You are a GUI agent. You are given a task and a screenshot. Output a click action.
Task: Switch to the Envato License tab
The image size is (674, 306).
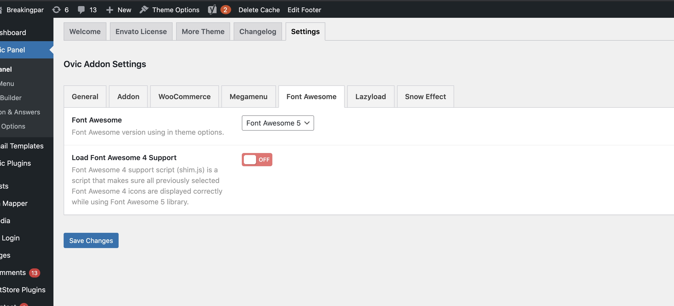click(x=141, y=31)
